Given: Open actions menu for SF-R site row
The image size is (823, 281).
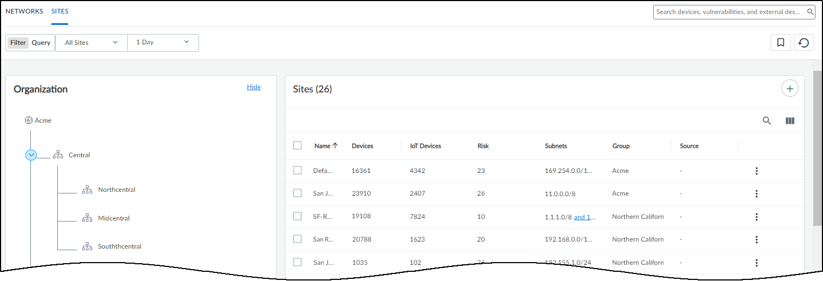Looking at the screenshot, I should pos(756,217).
